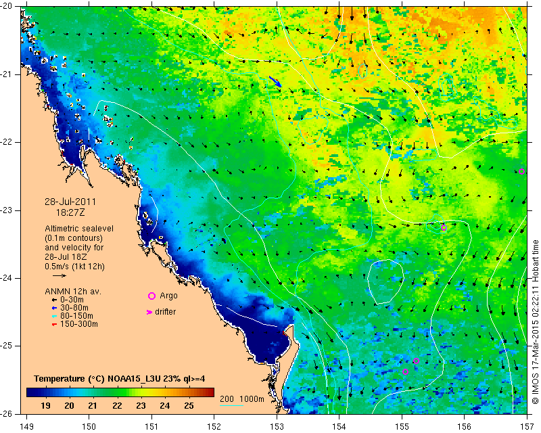The height and width of the screenshot is (433, 541).
Task: Click the longitude axis label 155
Action: [x=402, y=426]
